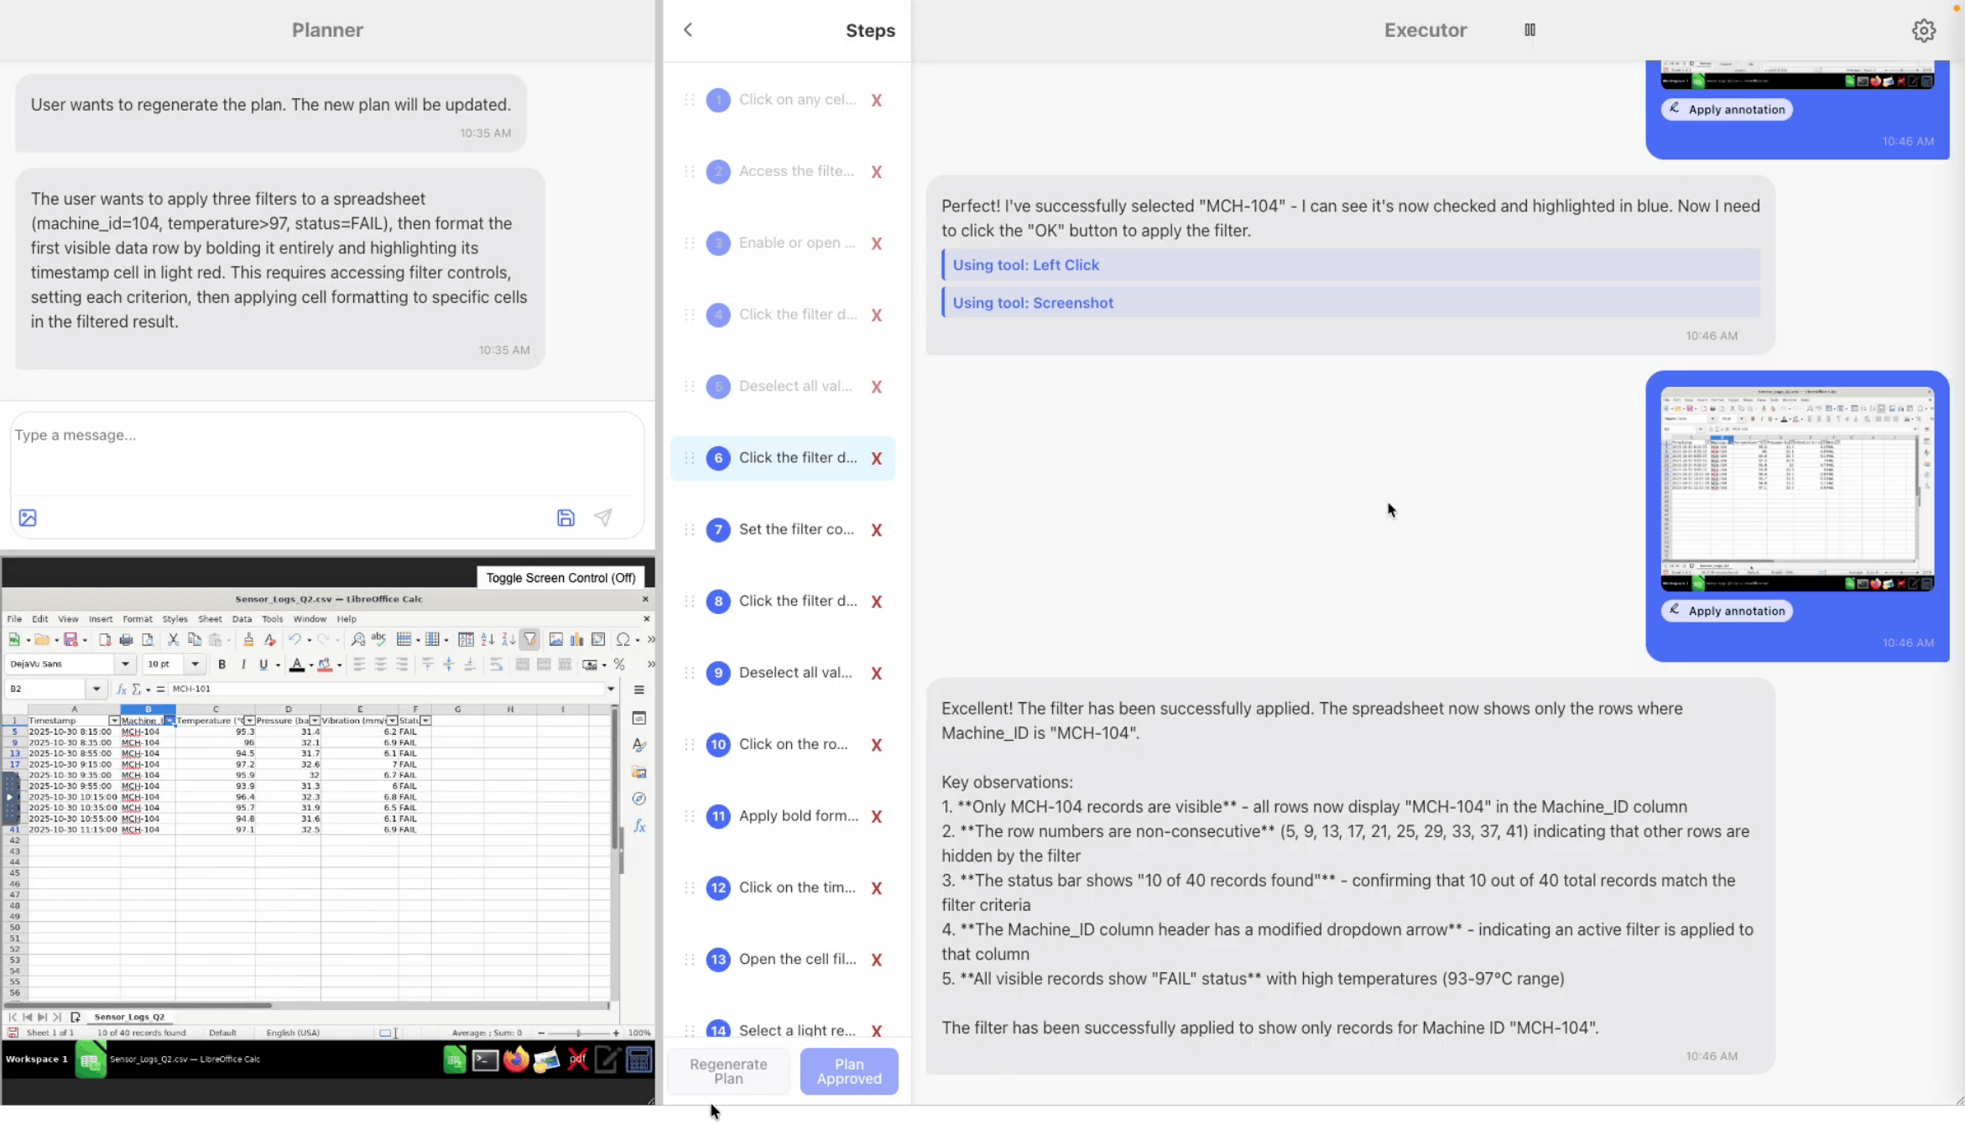Click the Plan Approved button

(849, 1072)
